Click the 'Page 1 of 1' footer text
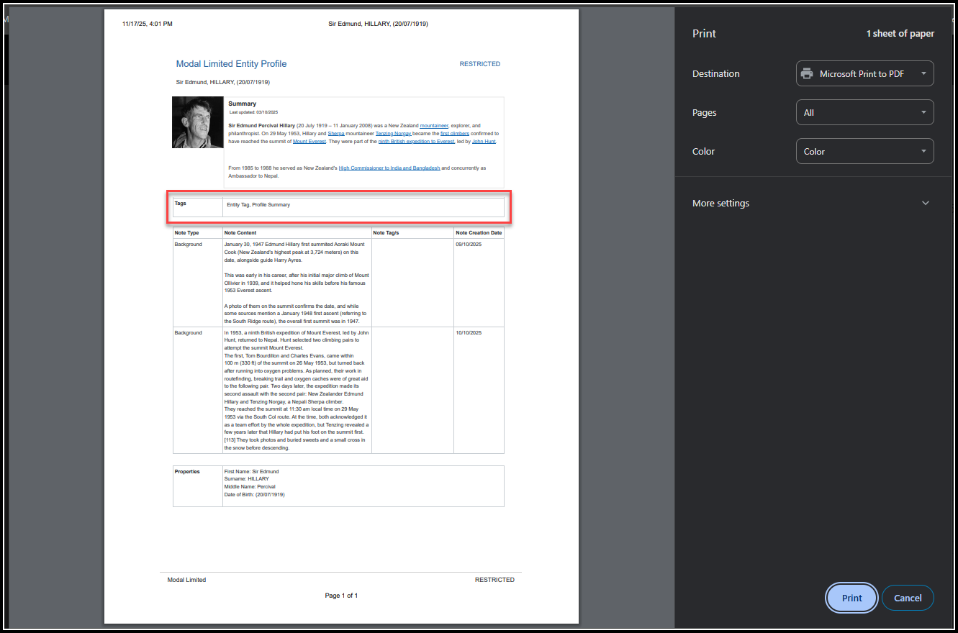 click(341, 596)
